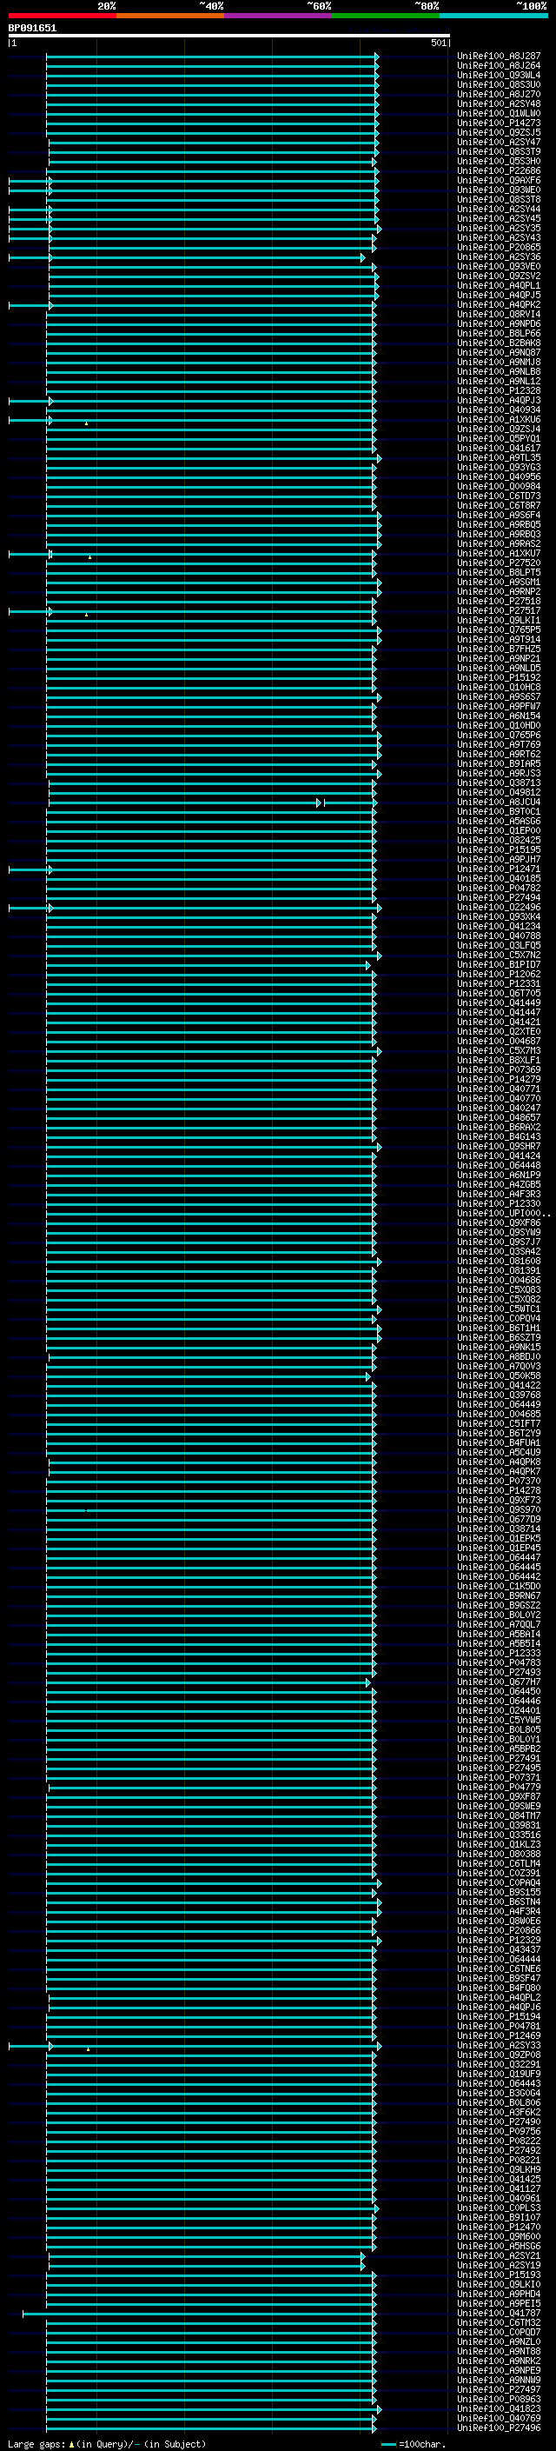Viewport: 556px width, 2451px height.
Task: Click the white query sequence bar
Action: click(x=229, y=35)
